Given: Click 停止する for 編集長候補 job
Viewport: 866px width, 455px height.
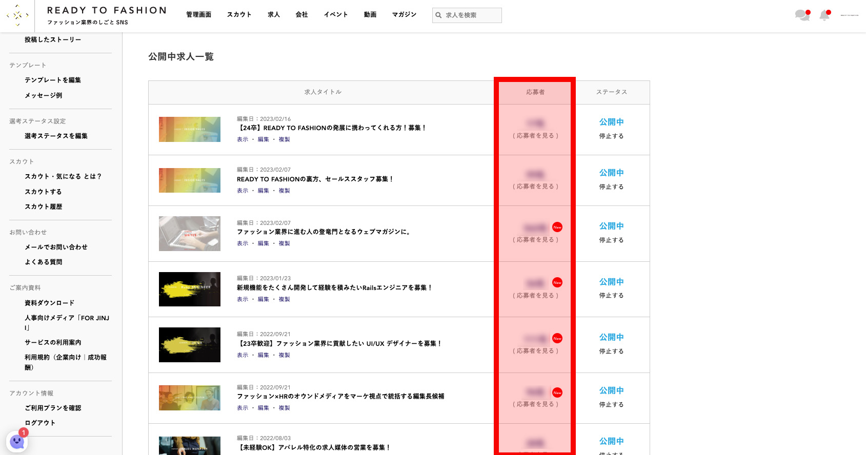Looking at the screenshot, I should tap(612, 405).
